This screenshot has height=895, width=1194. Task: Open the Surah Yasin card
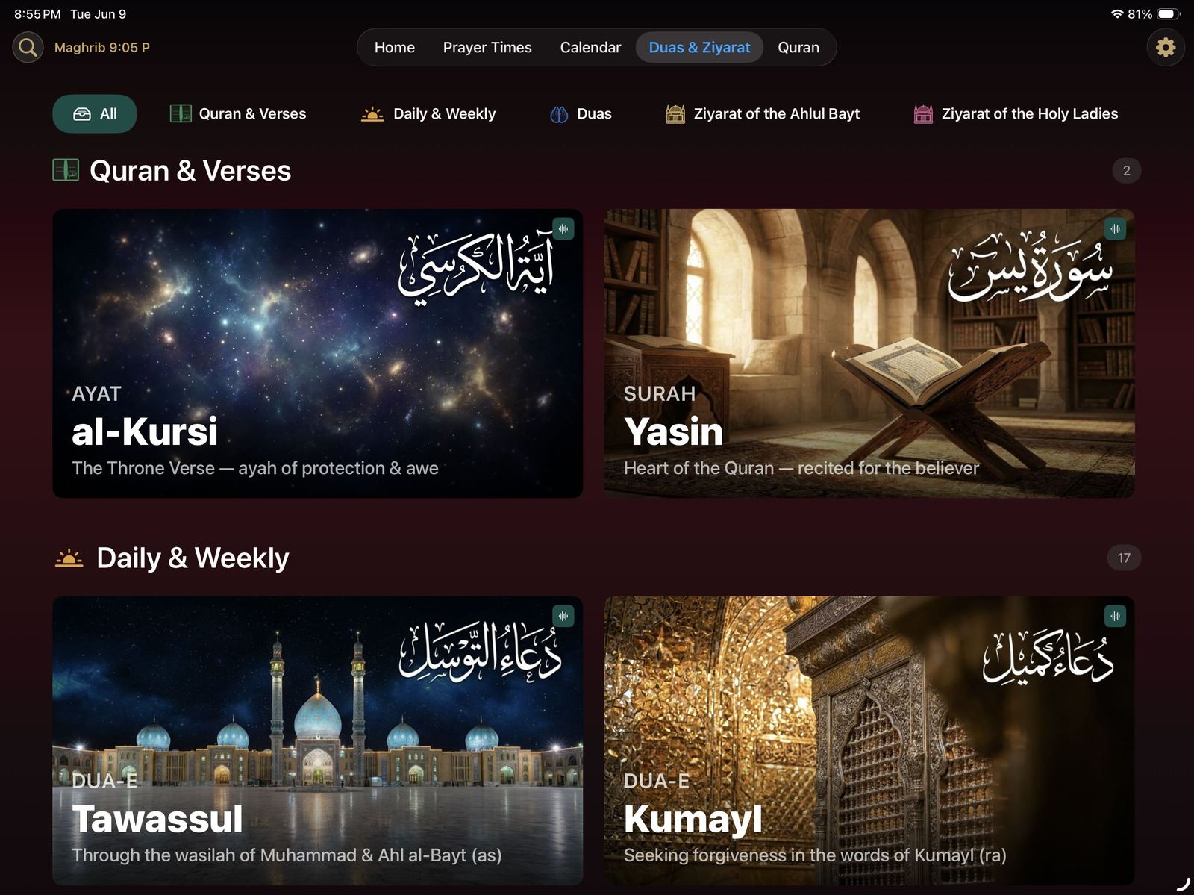tap(869, 353)
